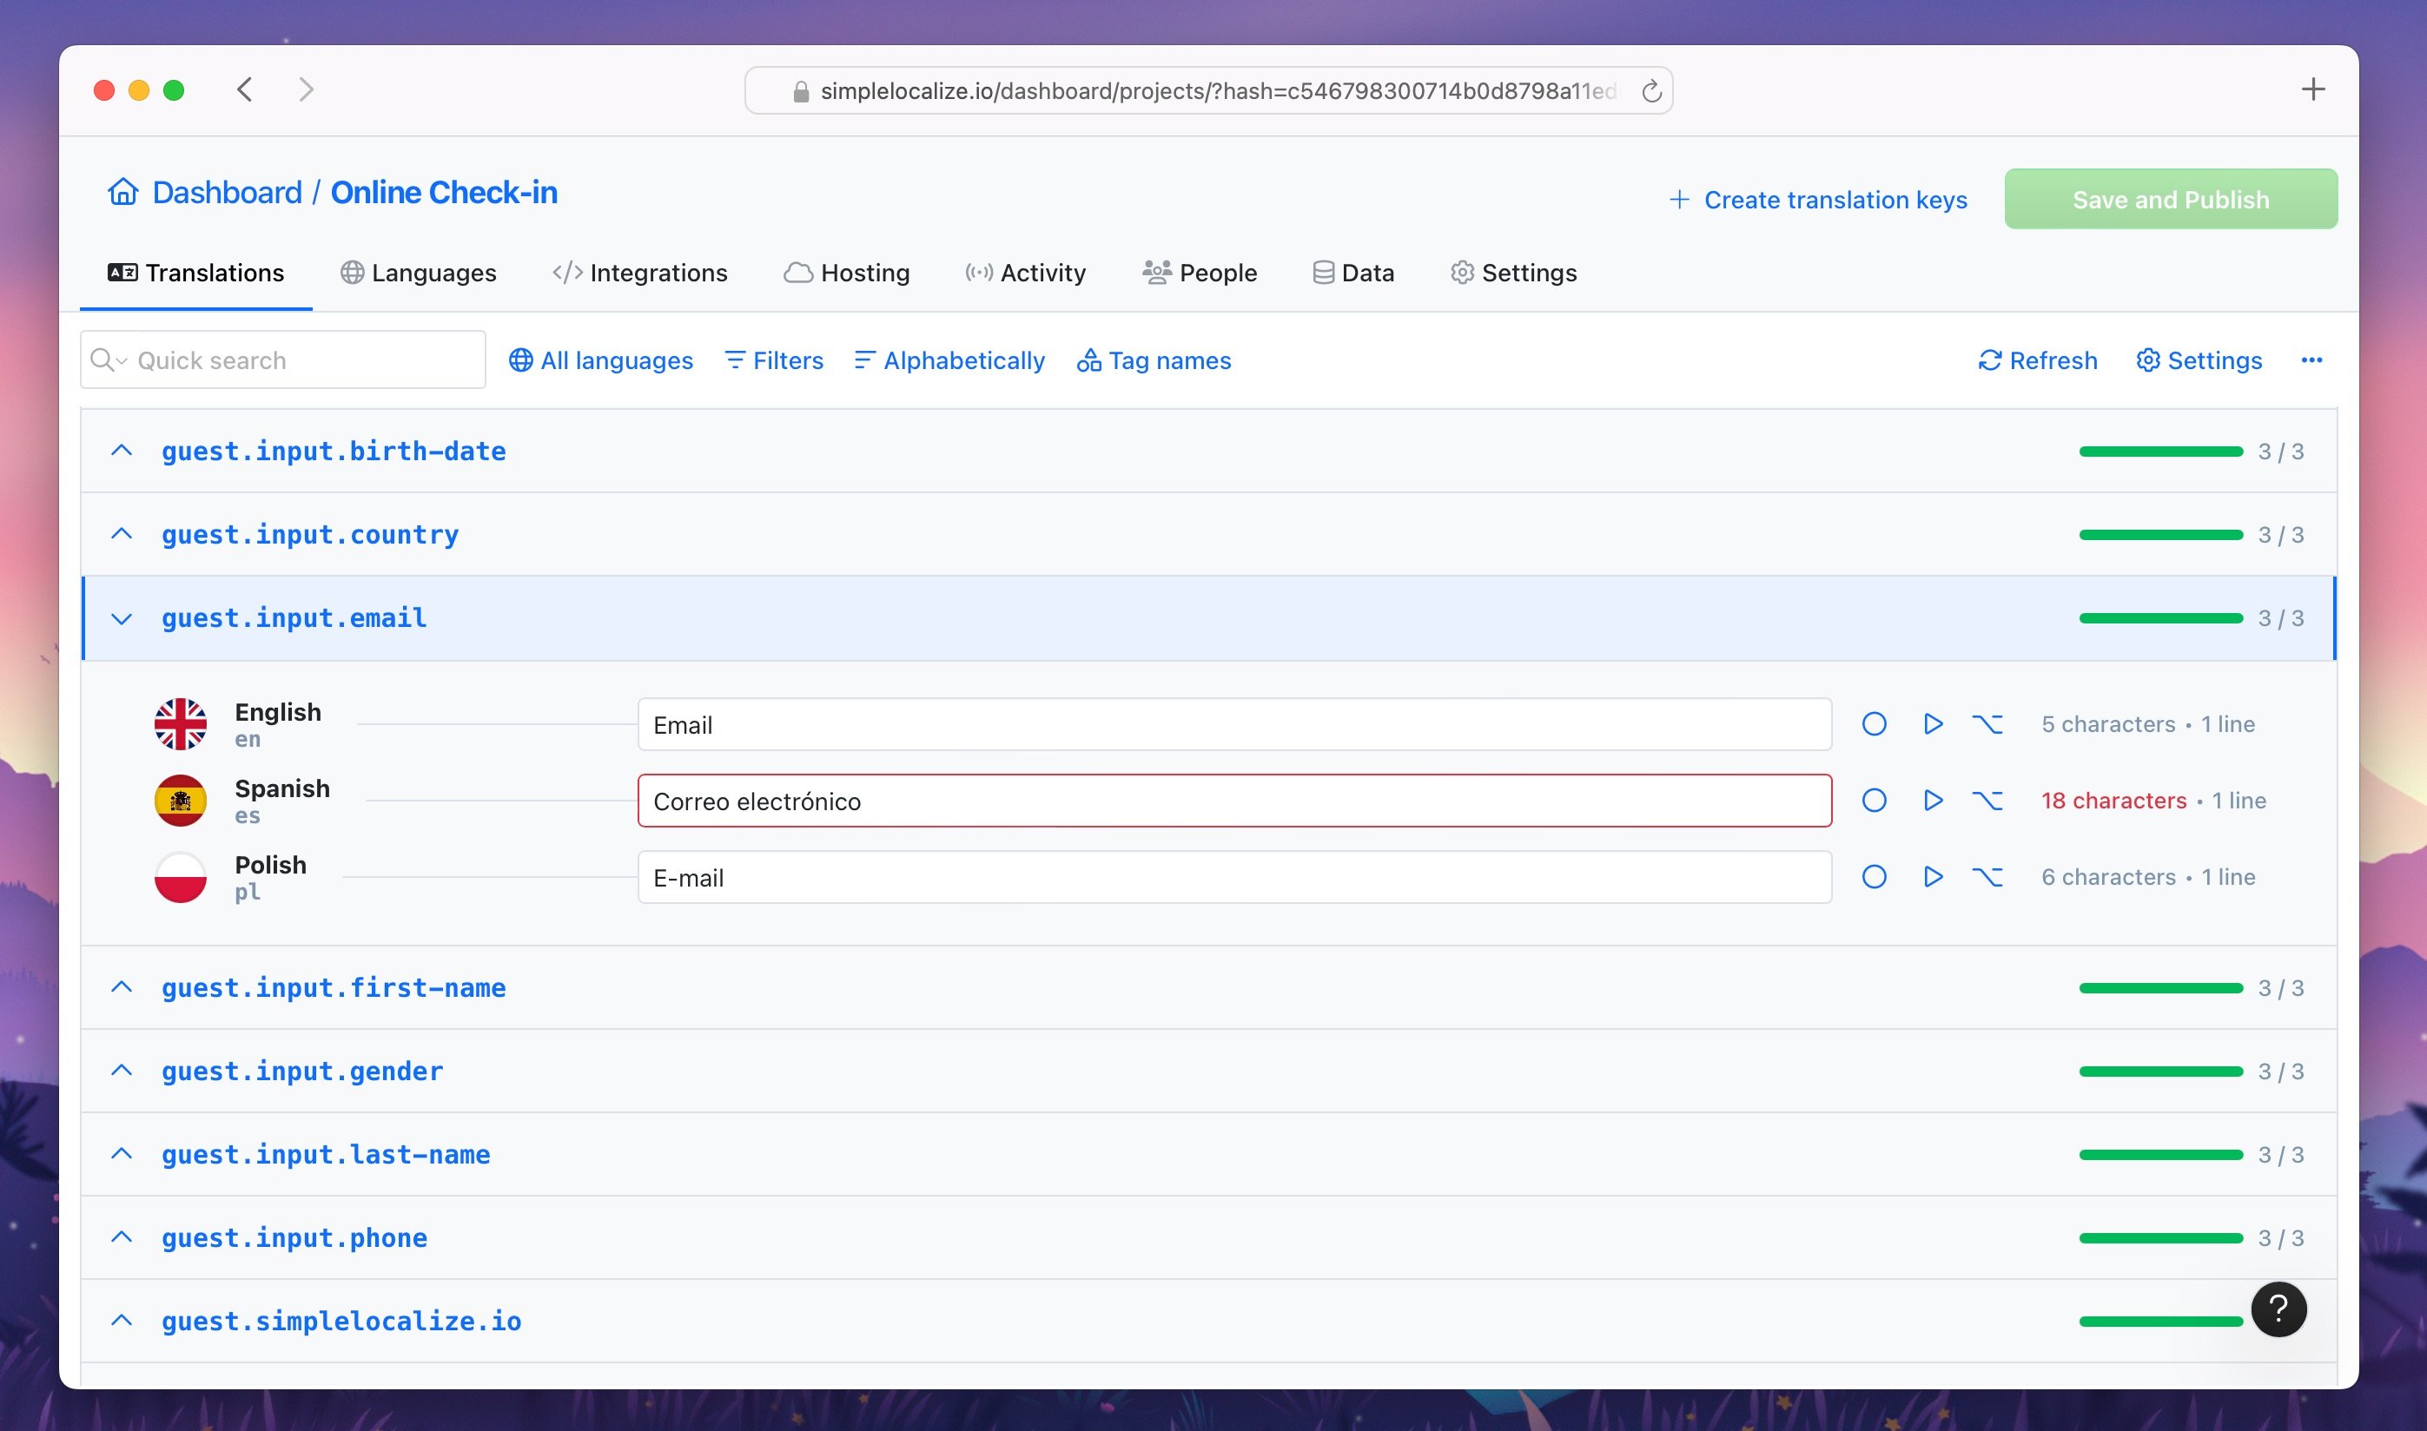Click the English translation field 'Email'
Viewport: 2427px width, 1431px height.
tap(1233, 724)
